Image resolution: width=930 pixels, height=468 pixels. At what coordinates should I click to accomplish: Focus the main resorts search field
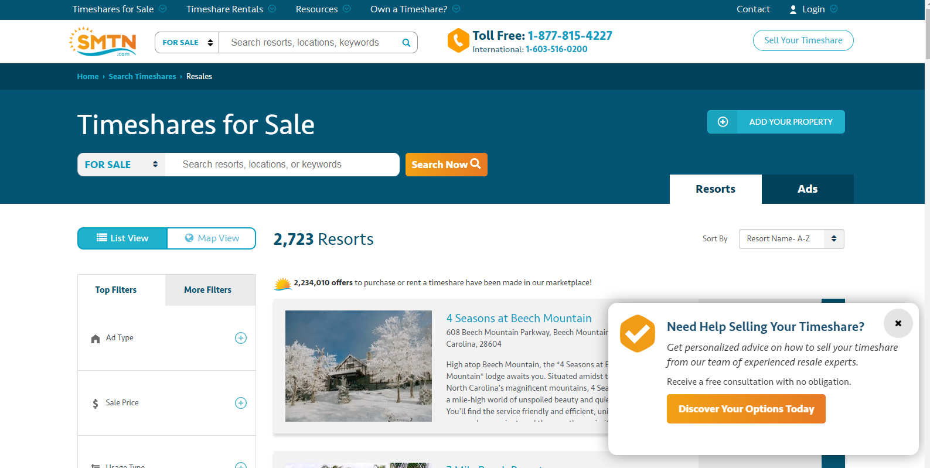(282, 165)
